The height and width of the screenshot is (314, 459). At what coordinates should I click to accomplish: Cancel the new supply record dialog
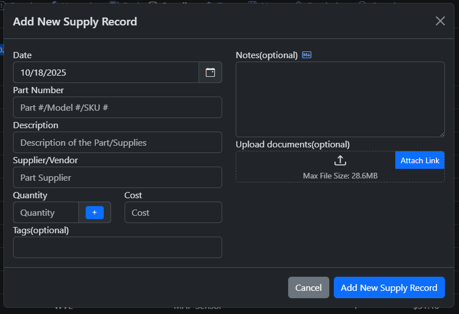coord(308,287)
